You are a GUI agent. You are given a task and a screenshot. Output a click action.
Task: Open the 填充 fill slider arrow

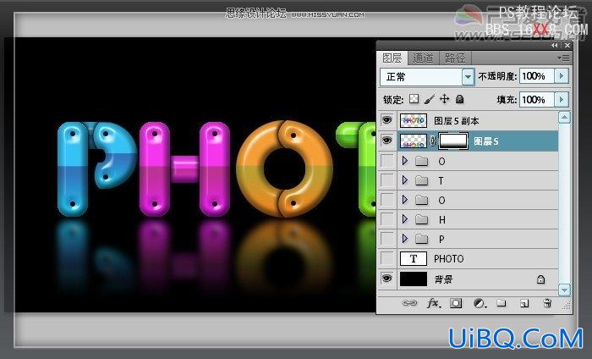562,99
